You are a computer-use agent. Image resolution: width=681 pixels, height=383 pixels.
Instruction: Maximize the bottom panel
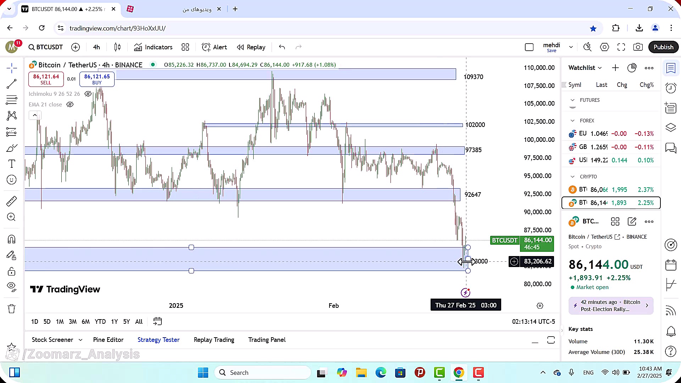pos(551,340)
